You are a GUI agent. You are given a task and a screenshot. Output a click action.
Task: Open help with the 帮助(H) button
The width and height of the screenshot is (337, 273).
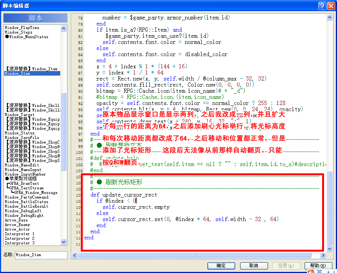[x=318, y=266]
